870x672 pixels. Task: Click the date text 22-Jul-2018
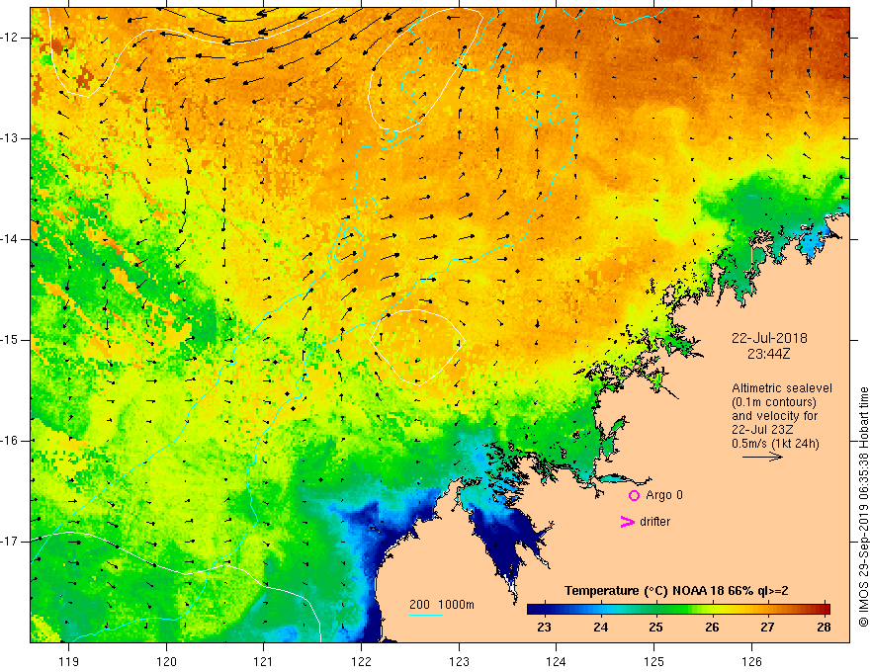(x=769, y=338)
